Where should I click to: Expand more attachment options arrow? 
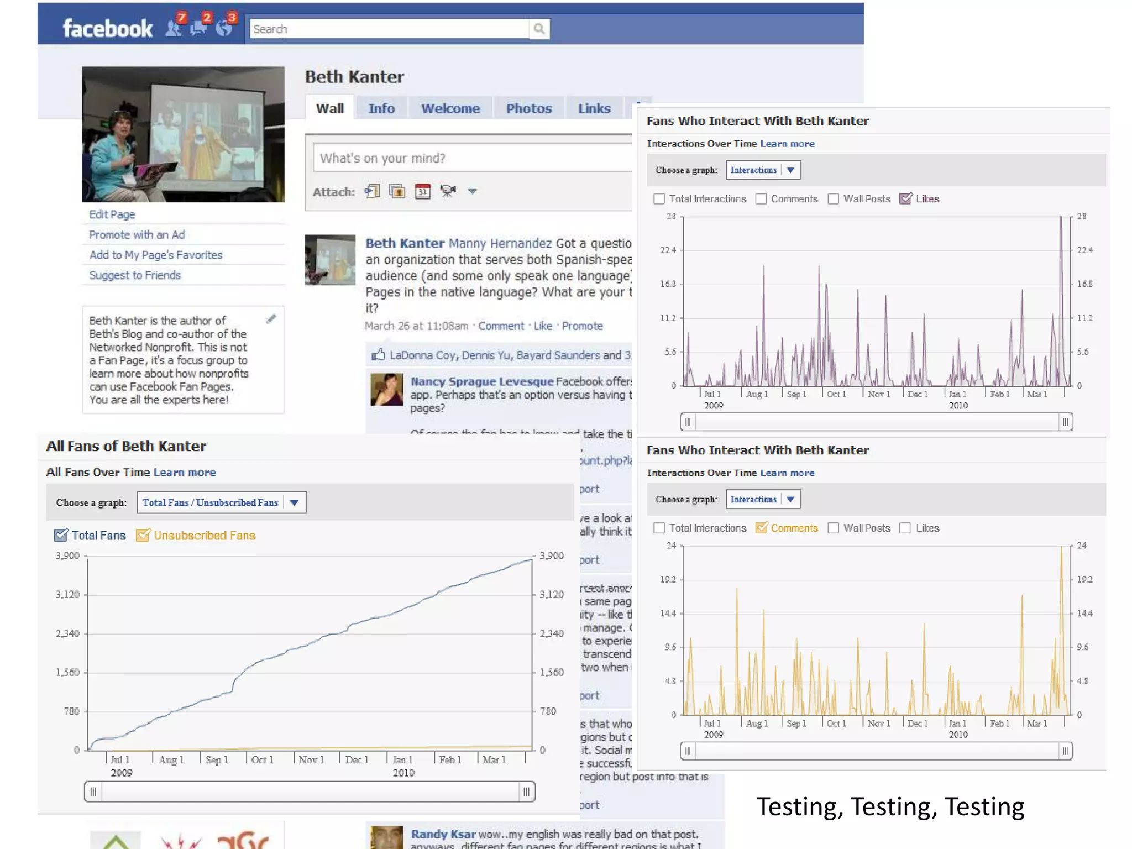pos(472,191)
